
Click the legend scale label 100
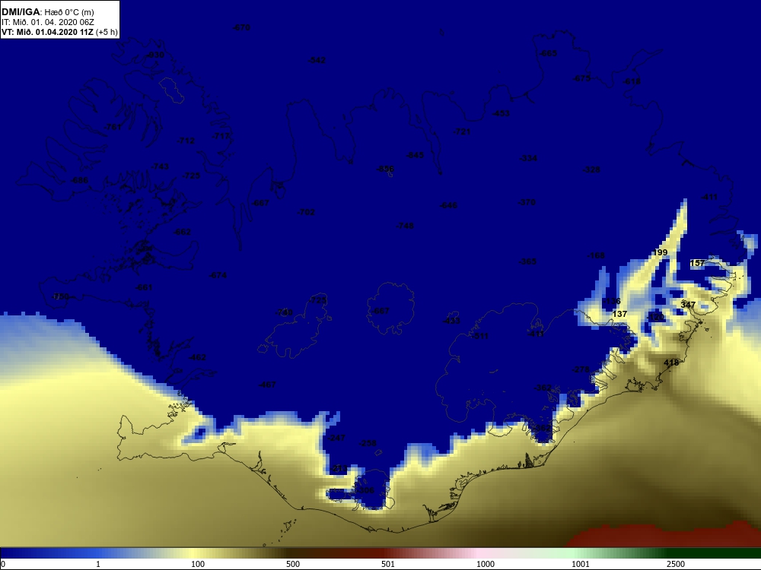(x=198, y=564)
